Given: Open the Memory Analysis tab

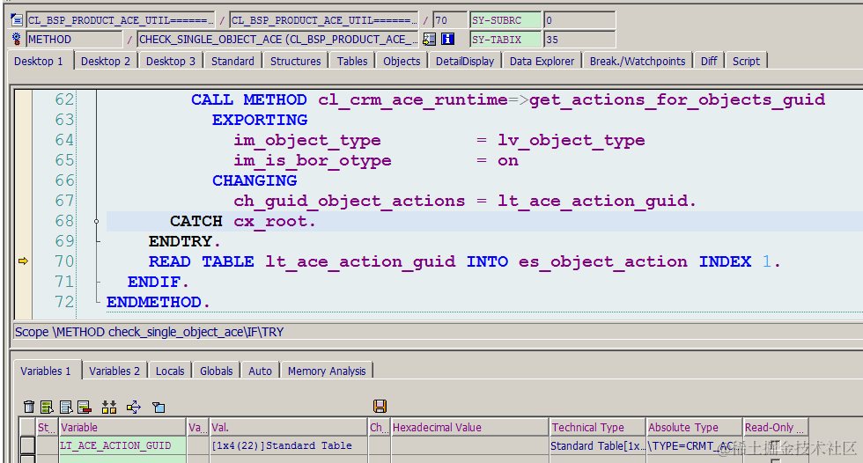Looking at the screenshot, I should (x=327, y=371).
